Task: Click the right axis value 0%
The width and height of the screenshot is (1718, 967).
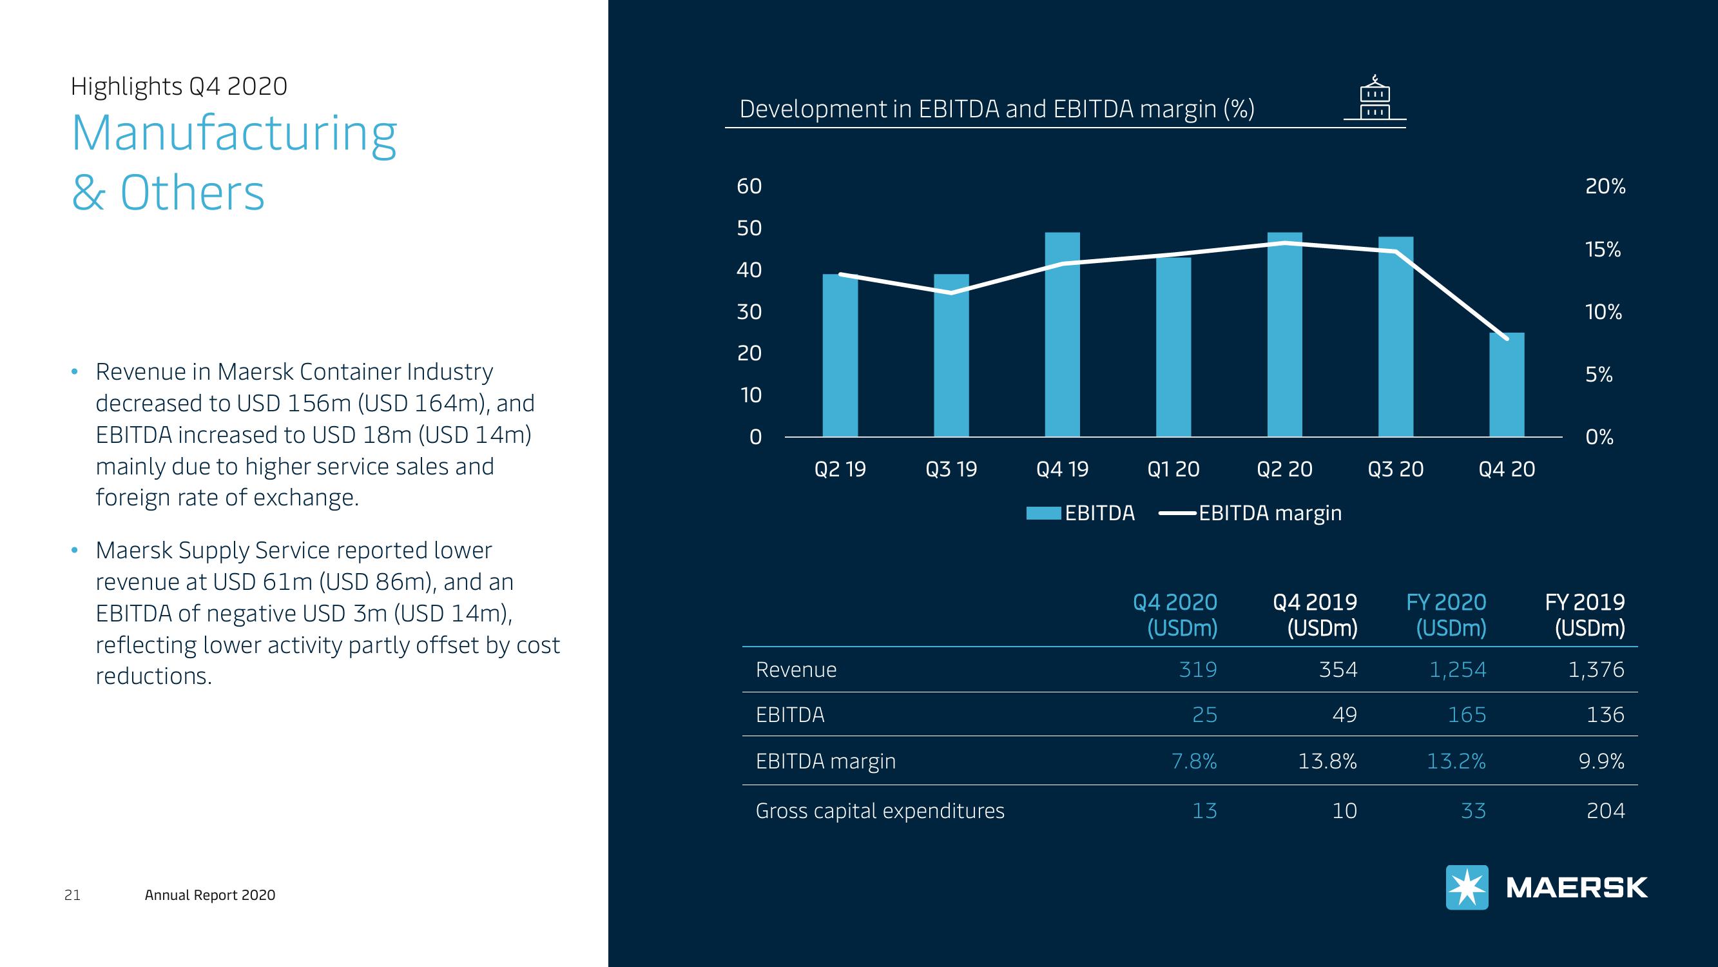Action: [x=1599, y=437]
